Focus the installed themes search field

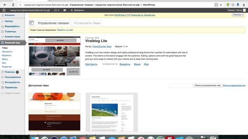[181, 85]
